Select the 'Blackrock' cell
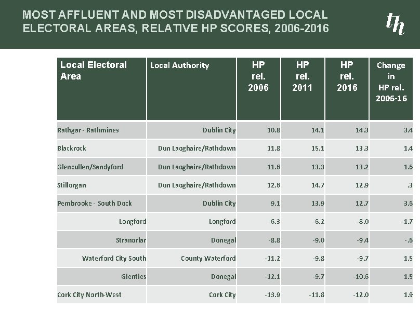 pyautogui.click(x=102, y=149)
